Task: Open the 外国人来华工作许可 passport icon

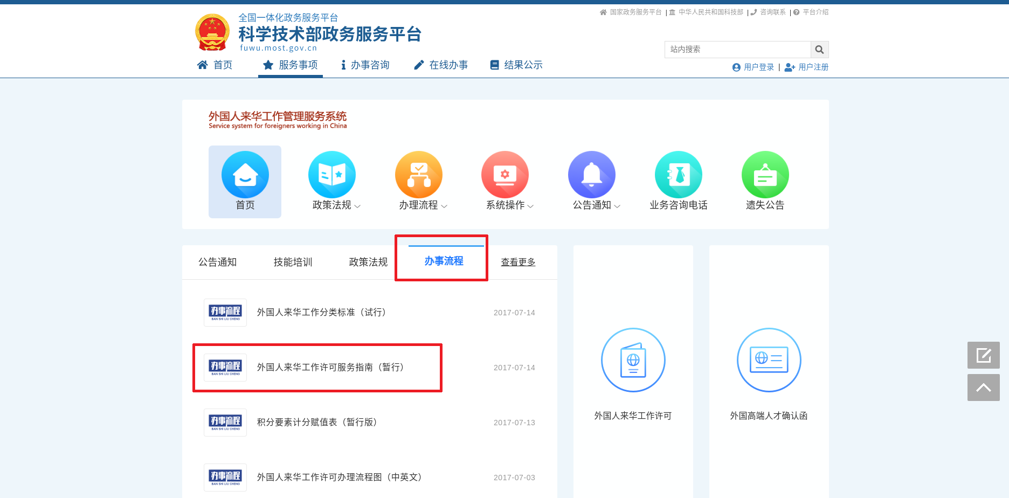Action: pos(633,360)
